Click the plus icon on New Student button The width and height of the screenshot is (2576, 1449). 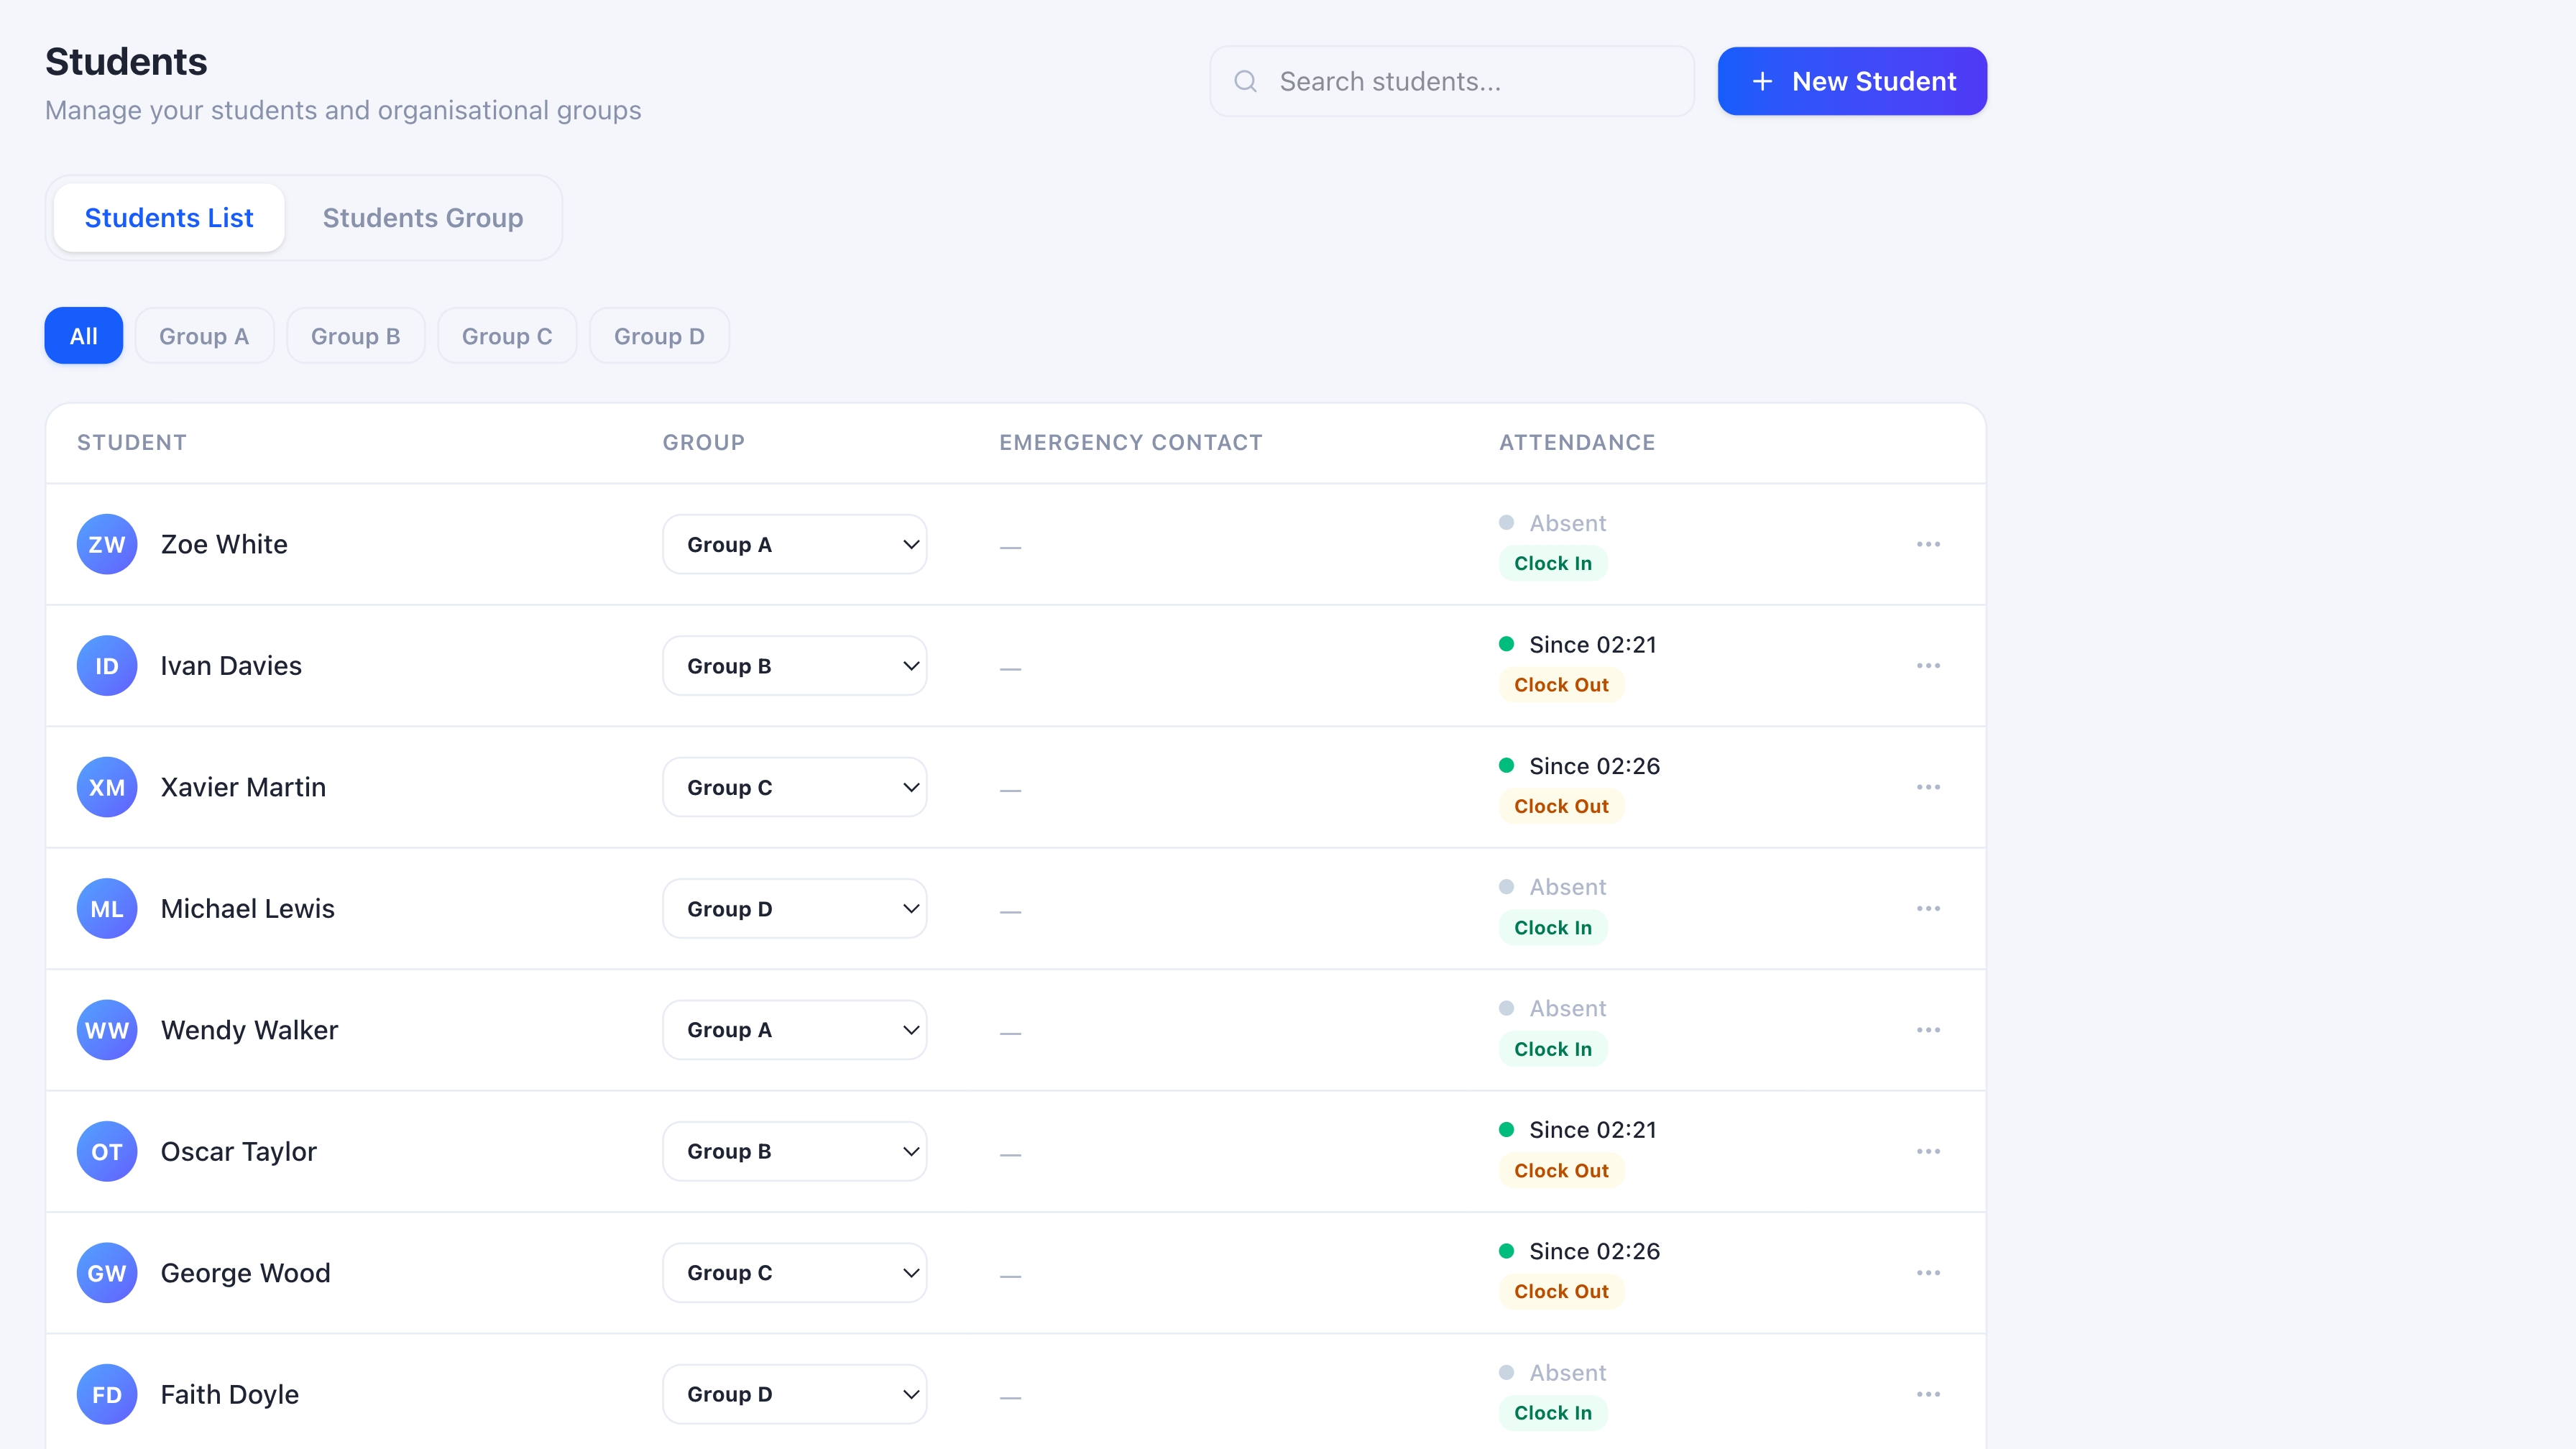[x=1762, y=81]
